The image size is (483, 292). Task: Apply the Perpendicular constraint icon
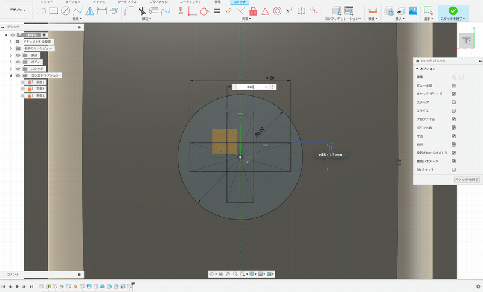[x=241, y=11]
